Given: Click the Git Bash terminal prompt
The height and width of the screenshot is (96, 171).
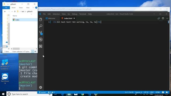Looking at the screenshot, I should coord(23,89).
